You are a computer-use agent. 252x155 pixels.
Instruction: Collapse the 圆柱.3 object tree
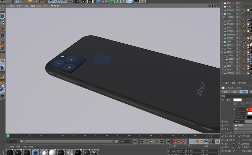(x=222, y=52)
